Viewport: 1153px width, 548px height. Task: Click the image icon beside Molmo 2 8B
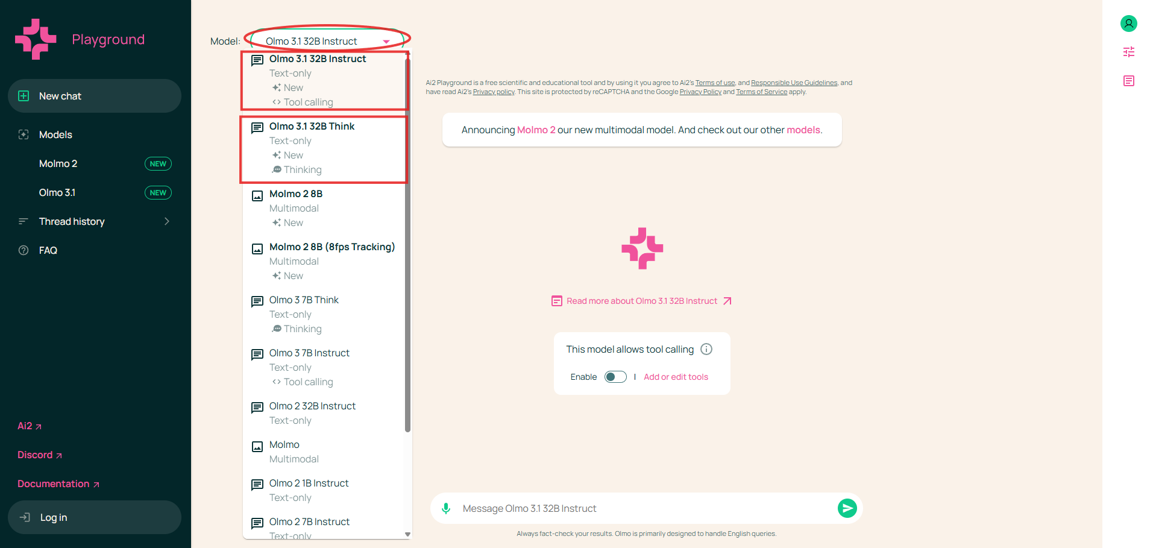tap(257, 196)
